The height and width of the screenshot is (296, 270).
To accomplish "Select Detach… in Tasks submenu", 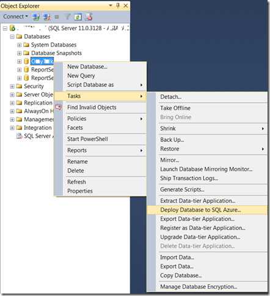I will [207, 97].
